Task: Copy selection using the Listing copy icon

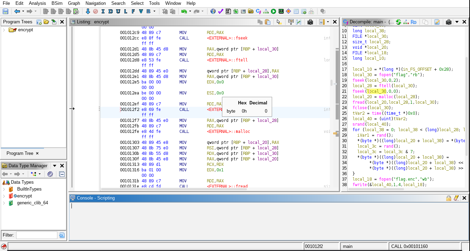Action: pos(260,22)
